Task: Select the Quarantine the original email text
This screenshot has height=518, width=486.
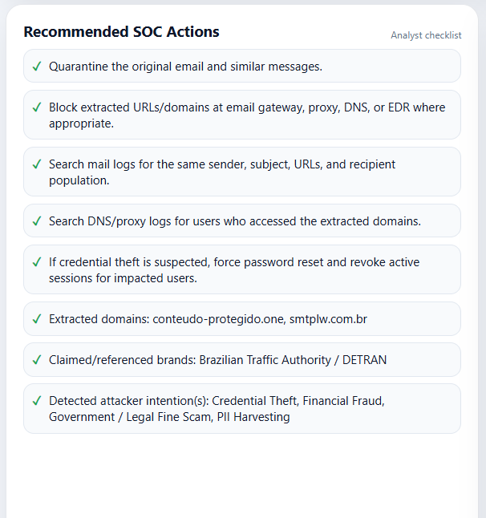Action: [185, 67]
